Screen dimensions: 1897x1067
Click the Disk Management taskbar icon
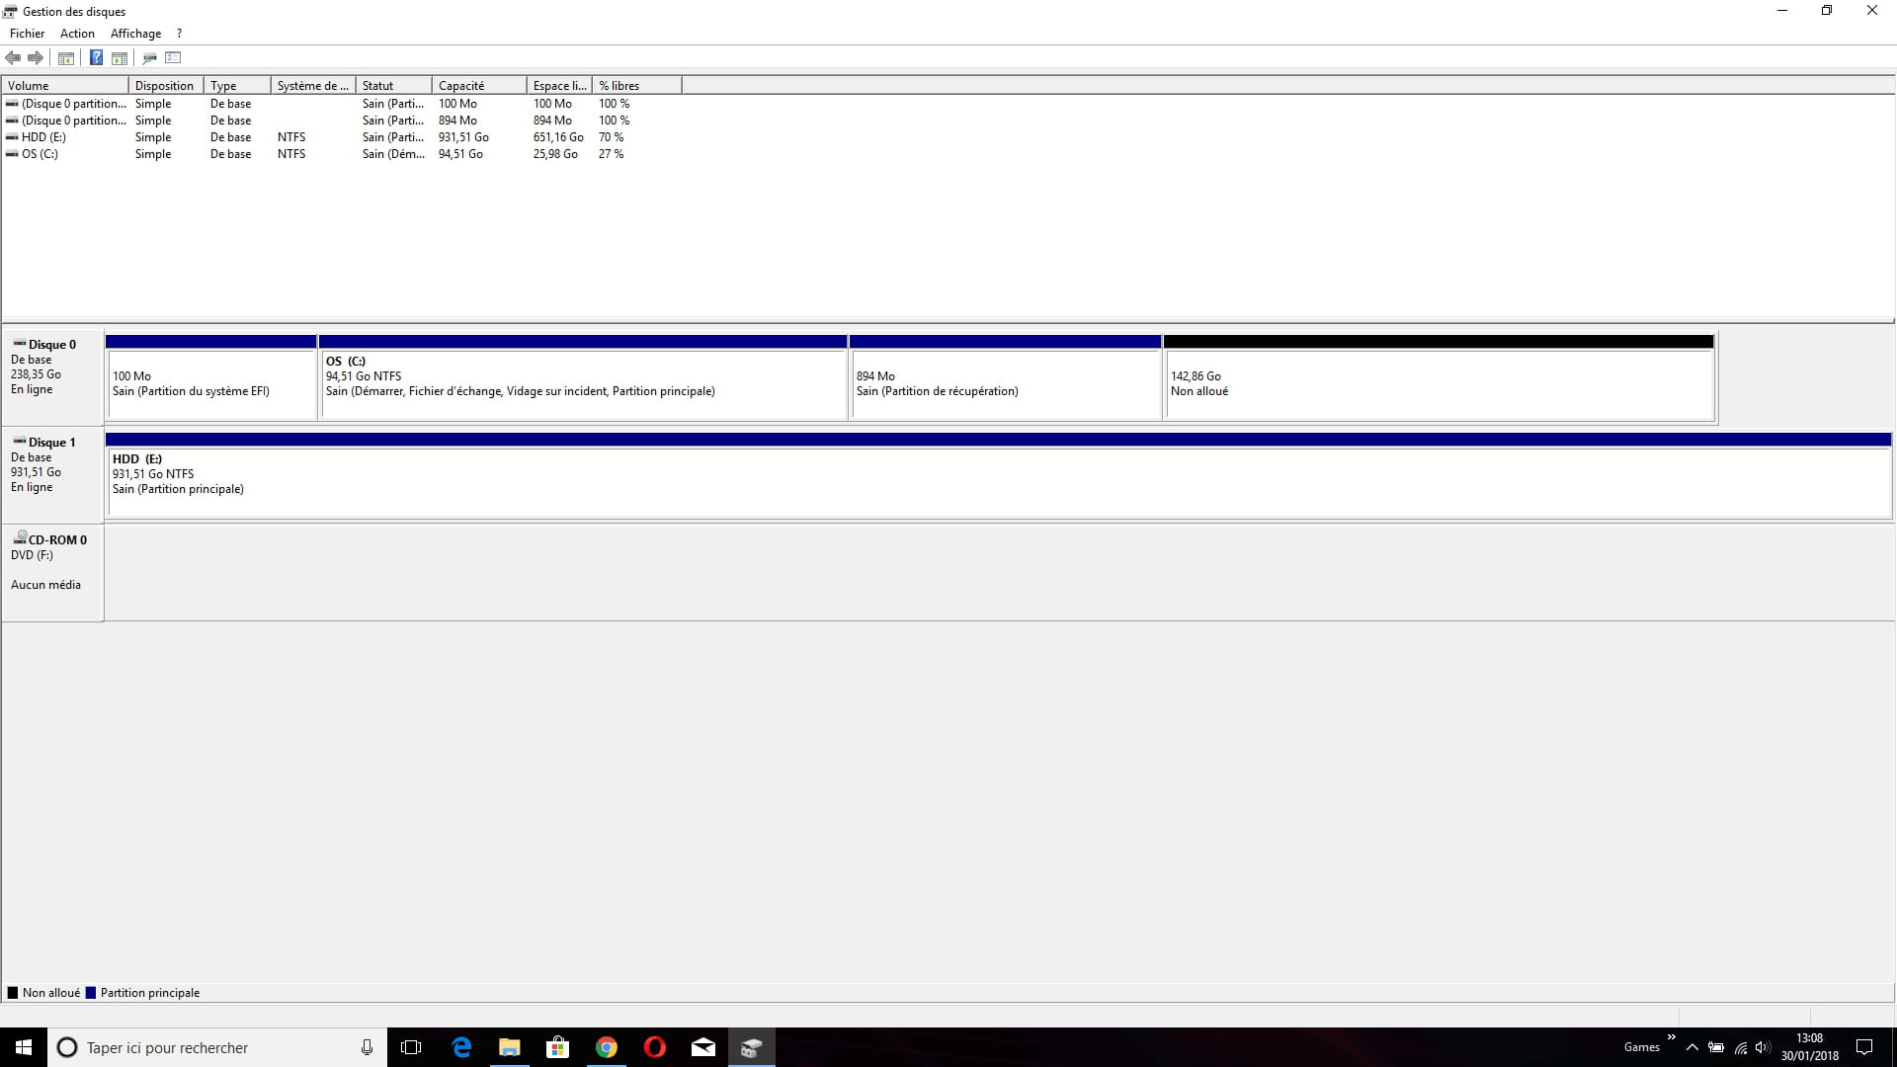tap(751, 1047)
